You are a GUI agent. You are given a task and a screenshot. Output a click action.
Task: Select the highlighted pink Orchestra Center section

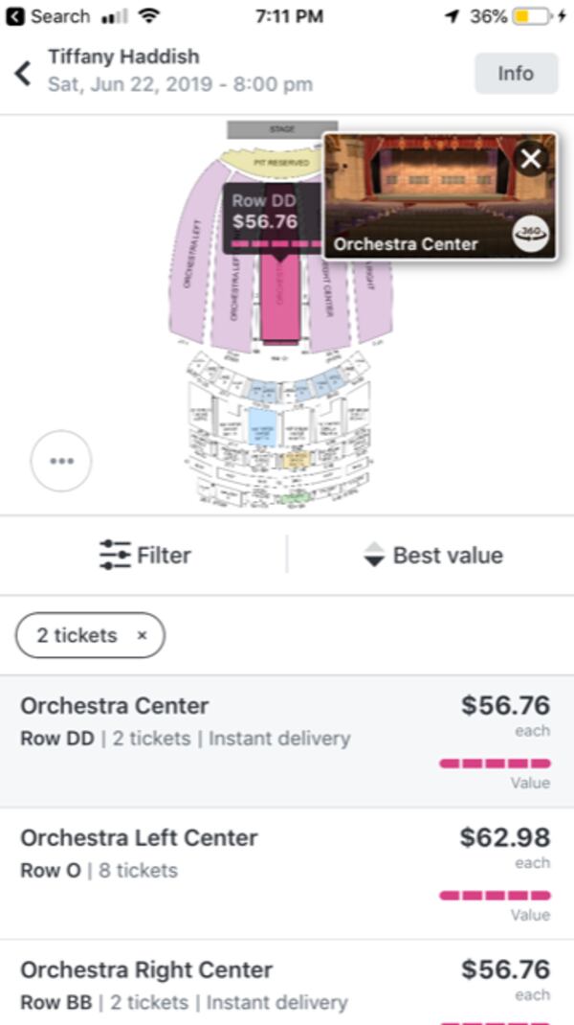[280, 307]
